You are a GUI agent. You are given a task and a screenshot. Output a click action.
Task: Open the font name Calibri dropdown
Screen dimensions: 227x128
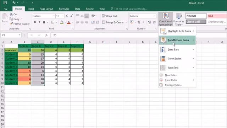[x=54, y=16]
